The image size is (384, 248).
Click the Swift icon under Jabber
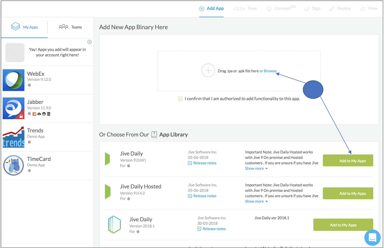(x=34, y=114)
